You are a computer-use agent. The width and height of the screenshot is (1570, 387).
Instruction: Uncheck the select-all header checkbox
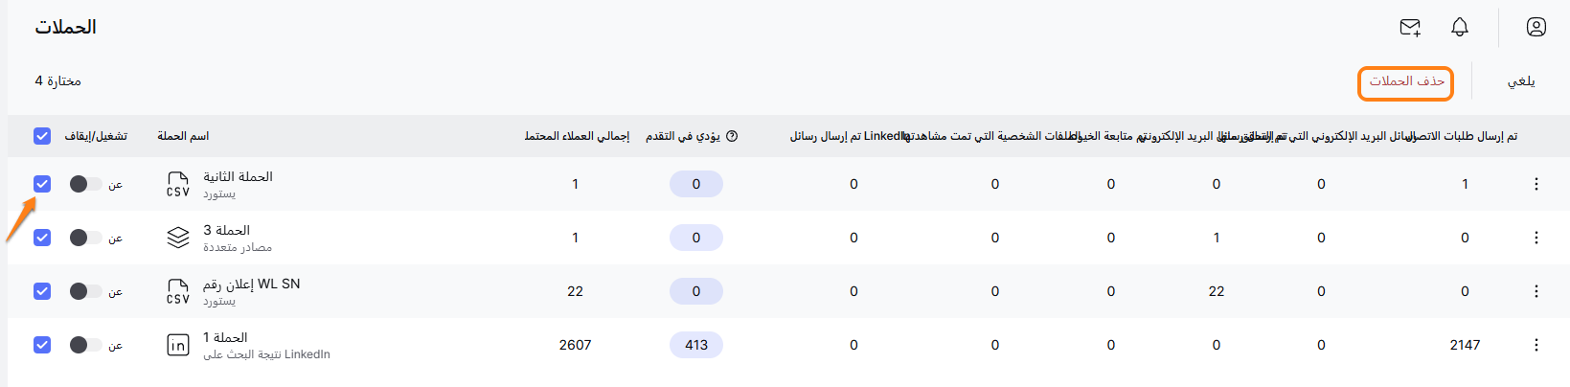(x=42, y=136)
